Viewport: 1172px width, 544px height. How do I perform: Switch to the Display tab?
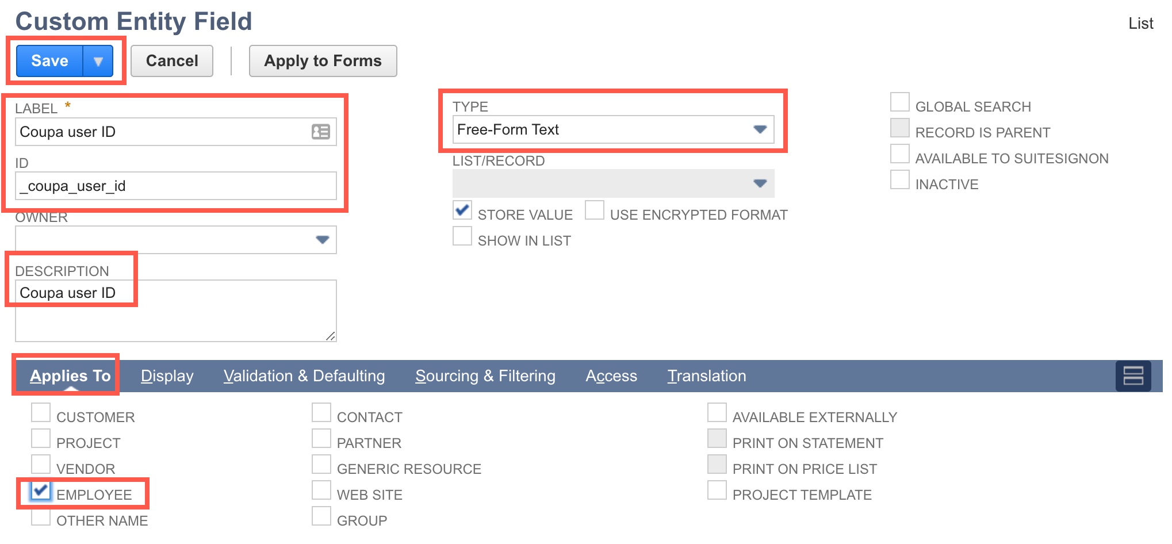[167, 376]
